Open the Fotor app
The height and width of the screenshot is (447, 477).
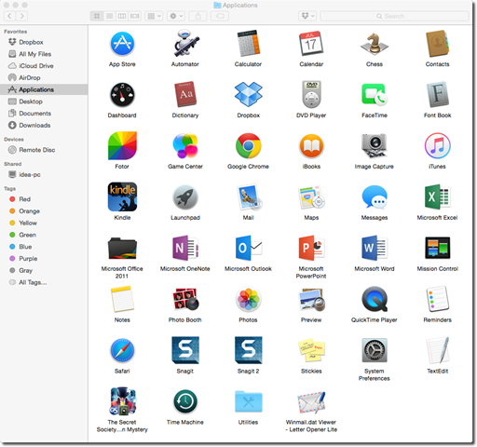pos(122,146)
